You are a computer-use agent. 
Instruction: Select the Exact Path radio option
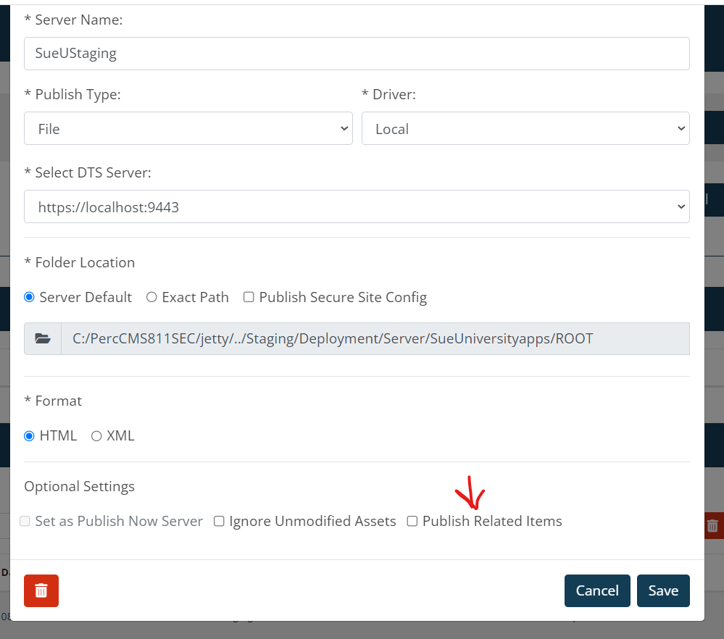[x=151, y=297]
